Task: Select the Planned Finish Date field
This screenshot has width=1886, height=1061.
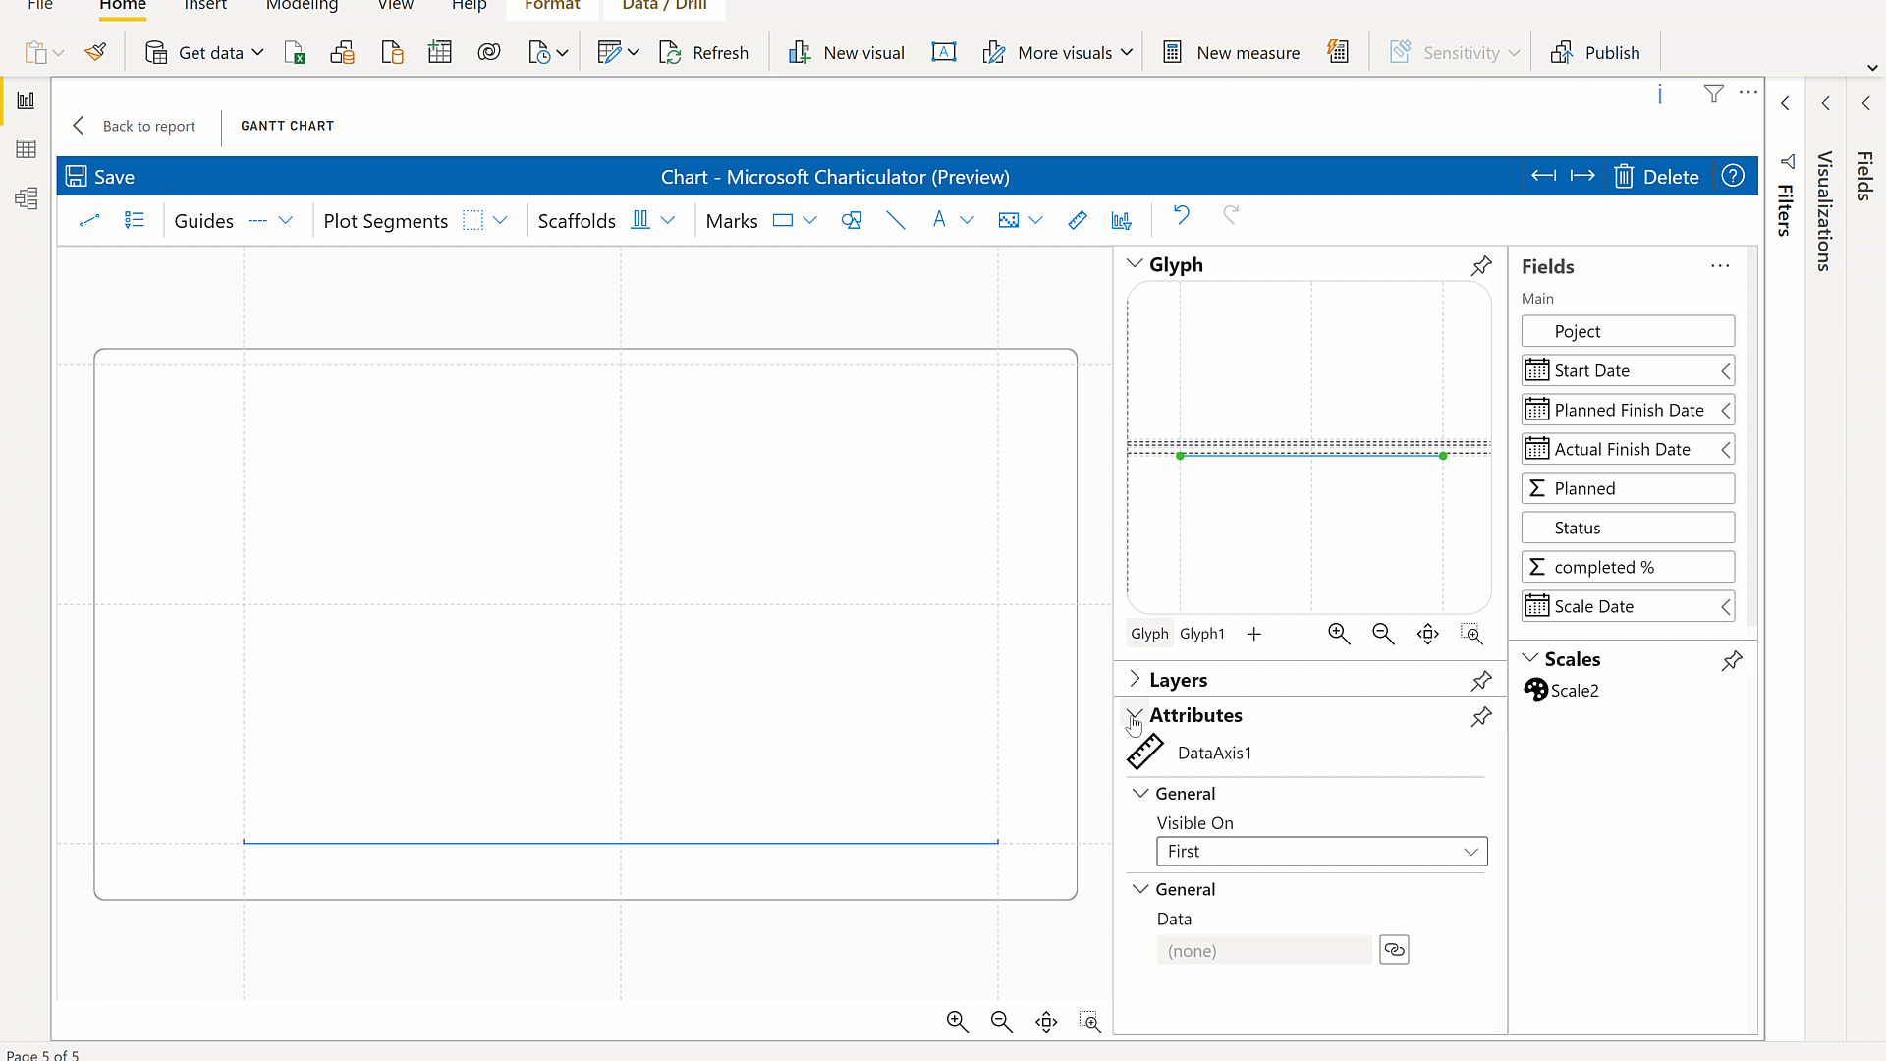Action: (1628, 411)
